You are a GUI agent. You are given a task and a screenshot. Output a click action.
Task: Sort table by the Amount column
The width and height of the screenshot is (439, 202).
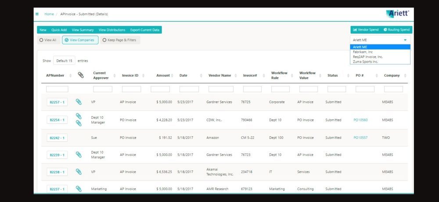click(163, 75)
